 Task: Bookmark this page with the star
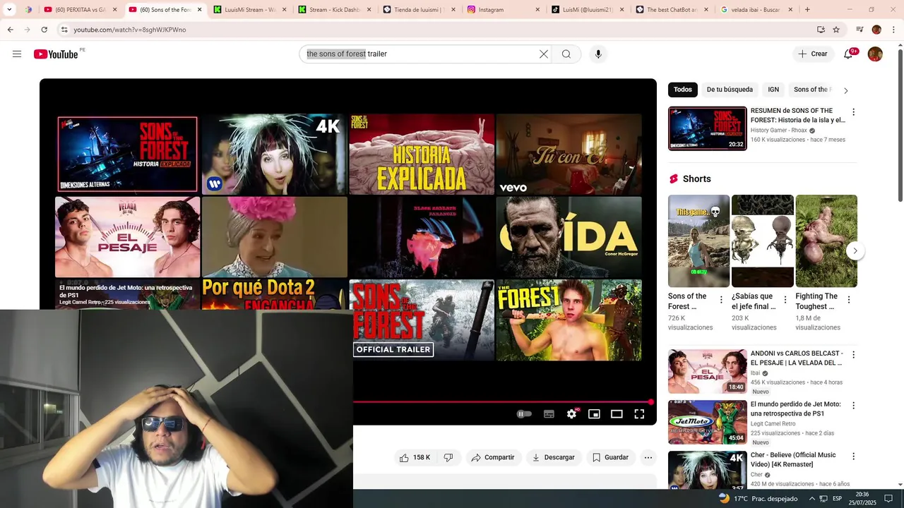coord(836,30)
